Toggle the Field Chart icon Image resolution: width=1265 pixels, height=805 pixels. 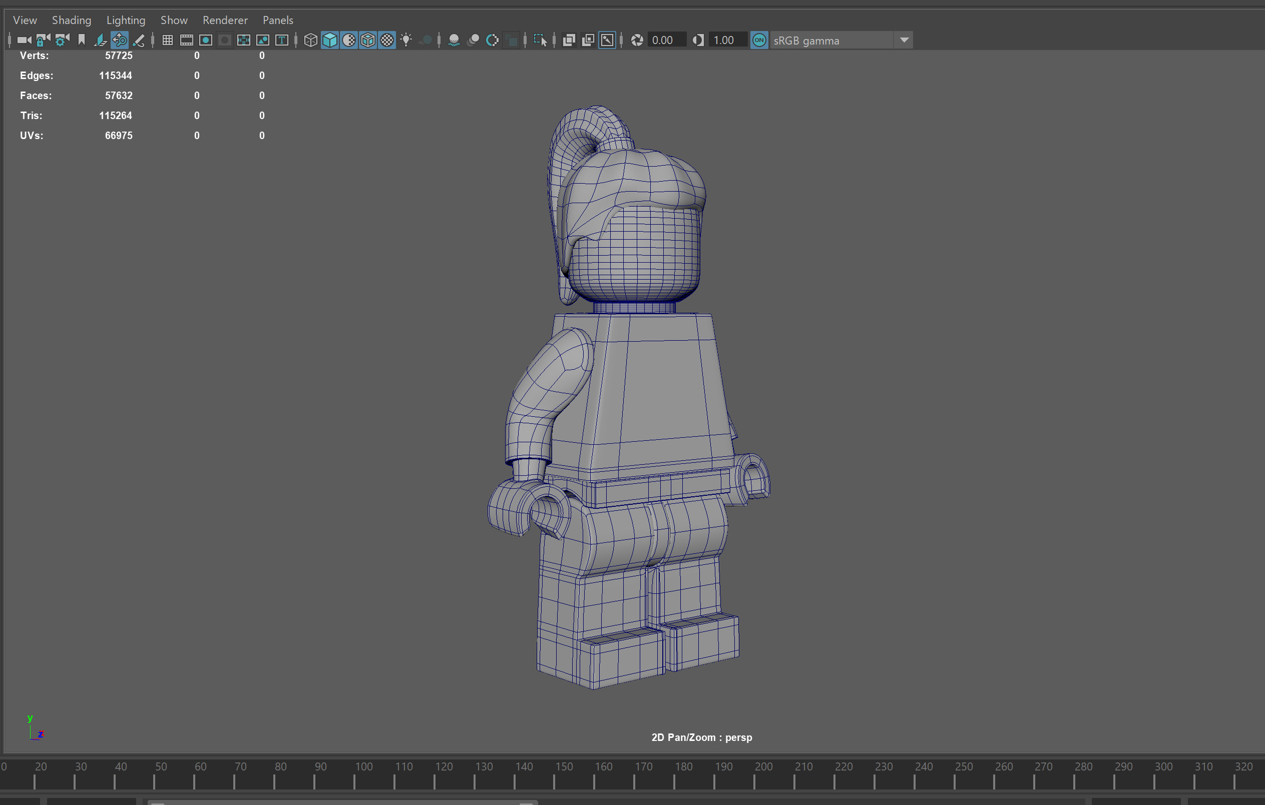pyautogui.click(x=244, y=40)
